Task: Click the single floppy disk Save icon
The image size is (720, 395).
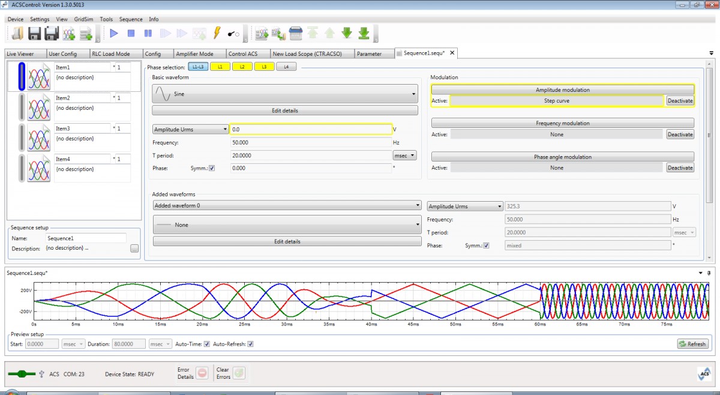Action: point(35,34)
